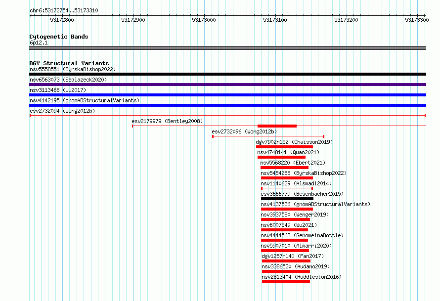Open the nsv5568220 (Ebert2021) label
This screenshot has width=440, height=301.
pos(293,163)
